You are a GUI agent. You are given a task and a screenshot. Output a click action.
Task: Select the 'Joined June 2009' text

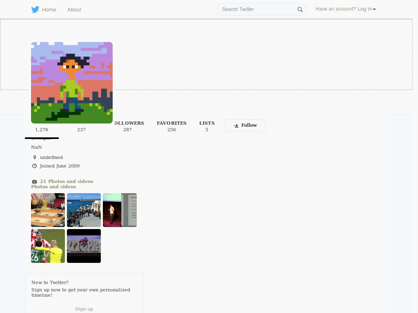pyautogui.click(x=60, y=166)
